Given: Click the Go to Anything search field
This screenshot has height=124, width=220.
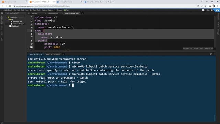Looking at the screenshot, I should pos(15,13).
